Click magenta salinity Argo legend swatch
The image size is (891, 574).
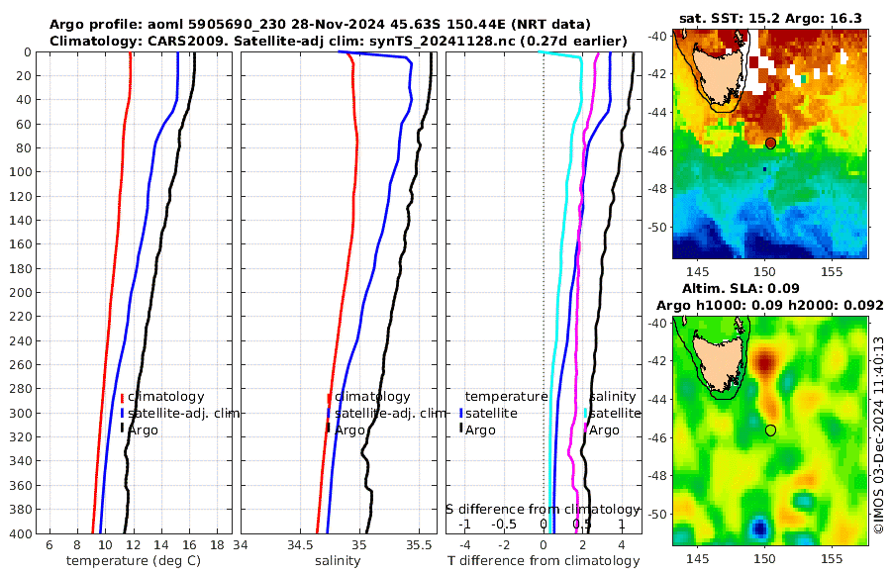tap(586, 430)
